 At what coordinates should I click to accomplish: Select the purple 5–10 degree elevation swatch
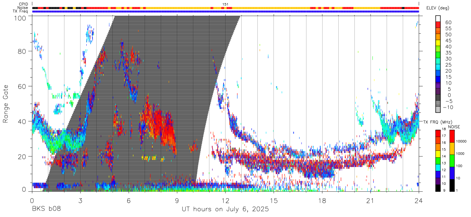tap(438, 86)
